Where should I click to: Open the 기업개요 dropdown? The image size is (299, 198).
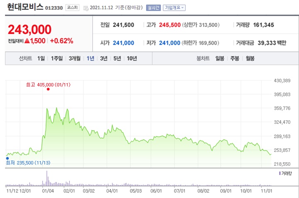174,7
